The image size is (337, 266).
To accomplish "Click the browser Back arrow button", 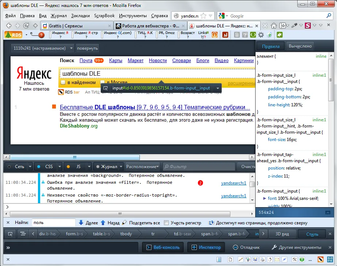I will coord(9,26).
